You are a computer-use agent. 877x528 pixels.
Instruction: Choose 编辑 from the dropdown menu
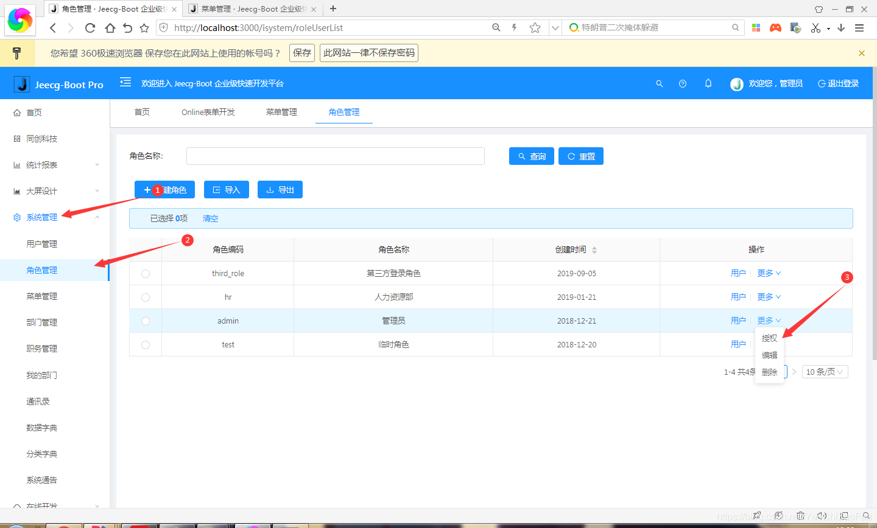(x=769, y=355)
